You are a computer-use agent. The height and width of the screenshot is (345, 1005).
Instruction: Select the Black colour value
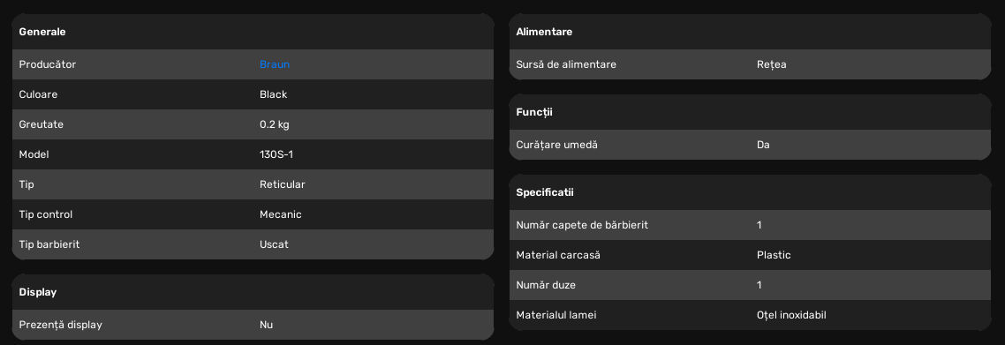273,94
